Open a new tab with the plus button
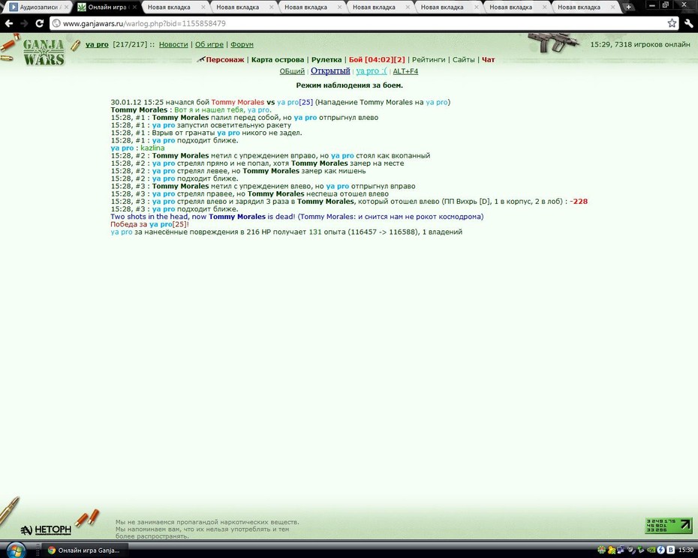The image size is (698, 558). coord(628,7)
